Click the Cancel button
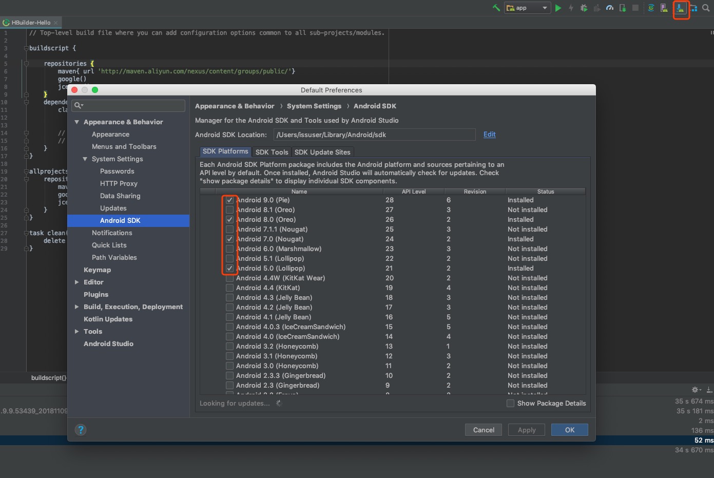714x478 pixels. [484, 430]
